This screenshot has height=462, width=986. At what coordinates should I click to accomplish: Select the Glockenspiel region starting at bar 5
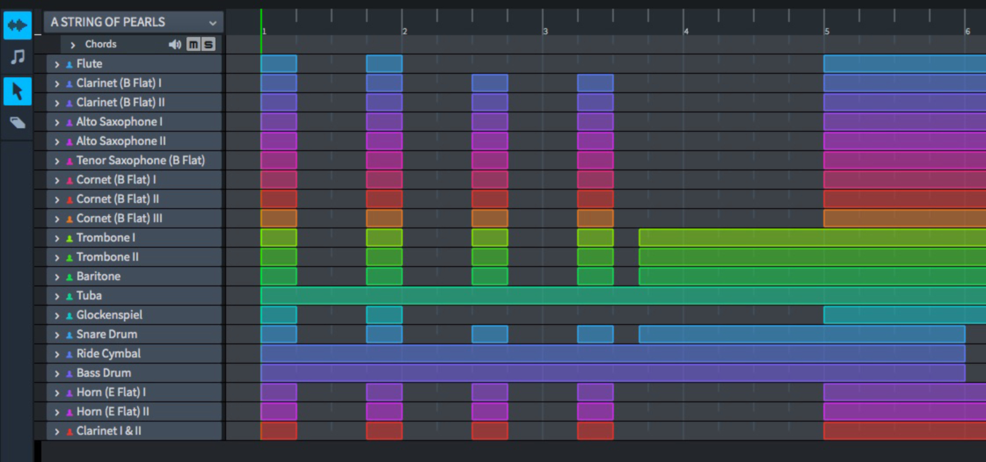click(x=904, y=315)
